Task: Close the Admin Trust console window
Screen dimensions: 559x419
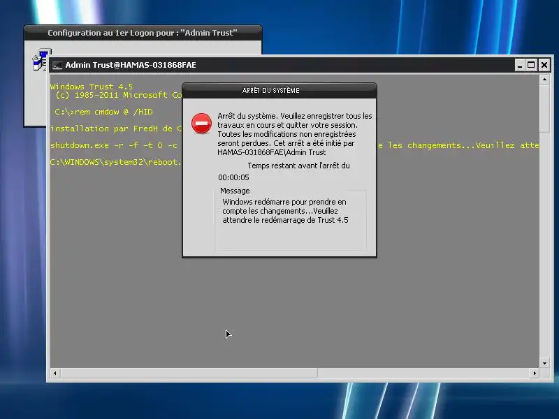Action: [544, 65]
